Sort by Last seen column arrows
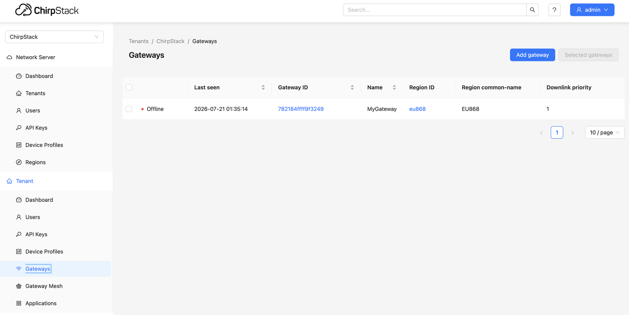Viewport: 629px width, 315px height. tap(263, 87)
